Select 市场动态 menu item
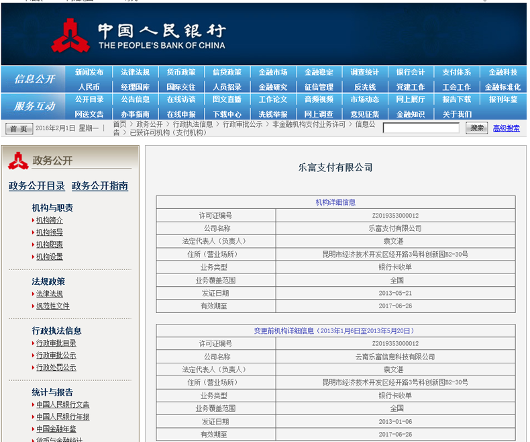Viewport: 530px width, 442px height. click(x=365, y=99)
